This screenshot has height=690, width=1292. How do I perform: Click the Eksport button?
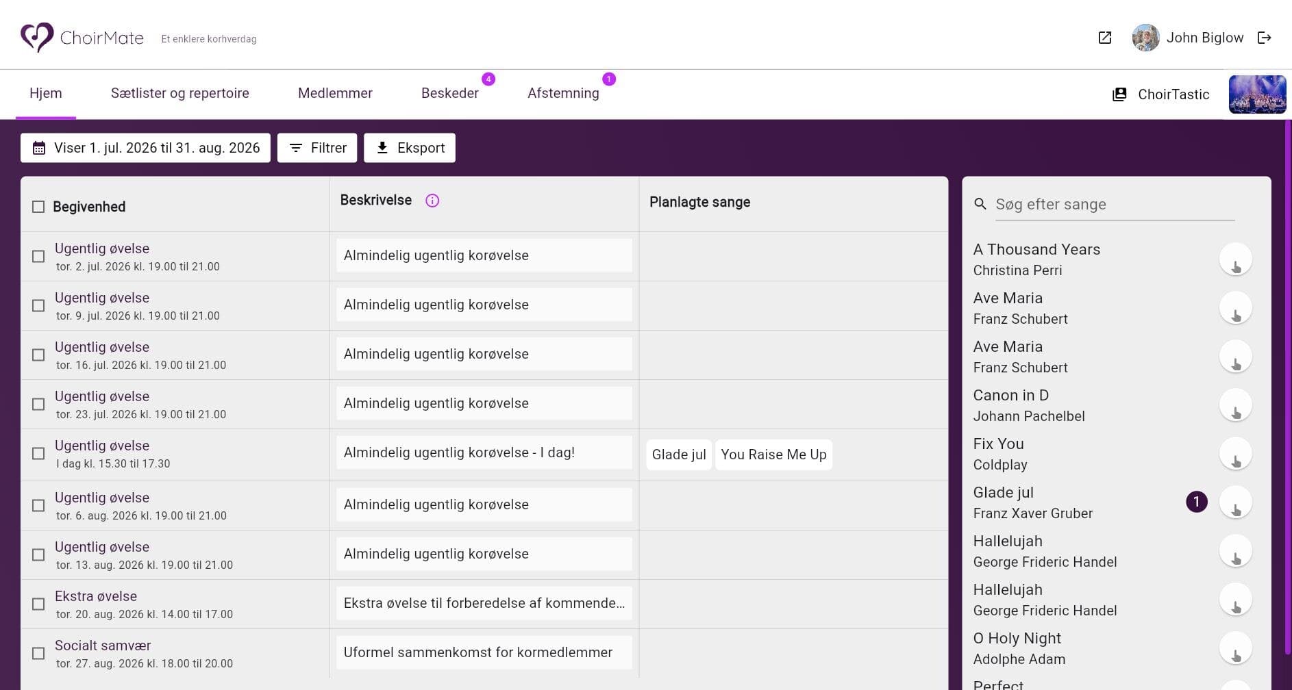pos(410,148)
